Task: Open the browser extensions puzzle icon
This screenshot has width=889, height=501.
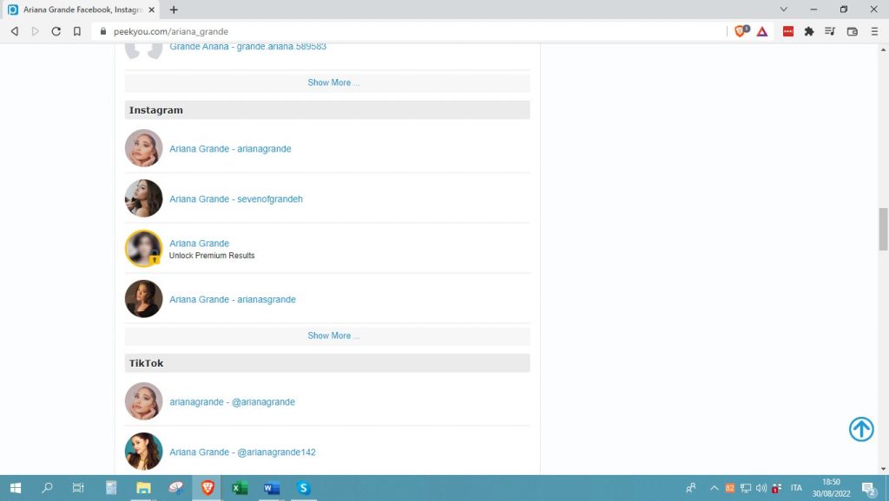Action: (809, 31)
